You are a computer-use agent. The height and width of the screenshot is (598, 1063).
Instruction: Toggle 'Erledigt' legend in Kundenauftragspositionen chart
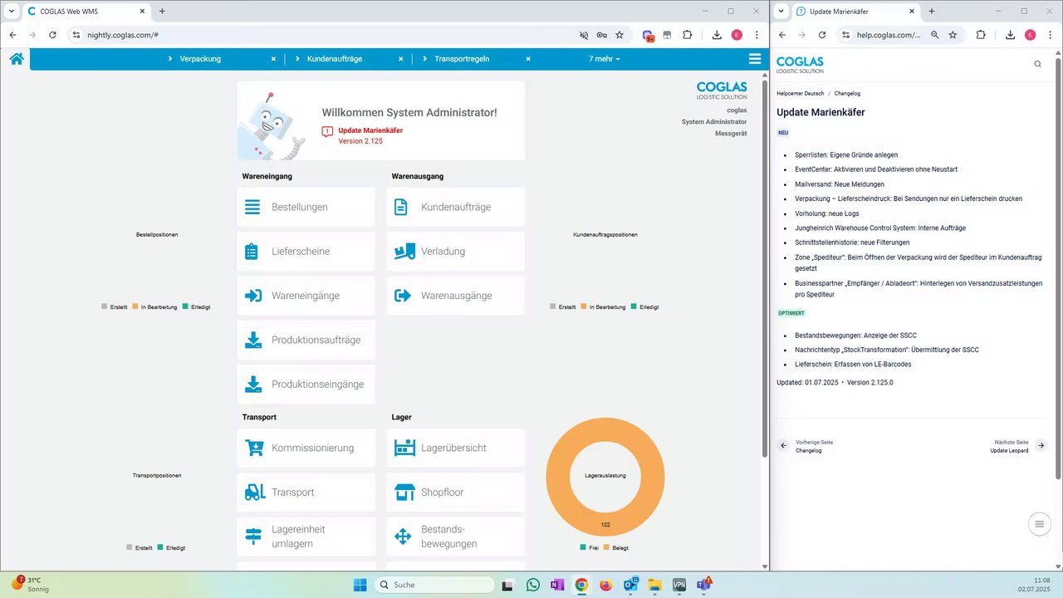point(644,307)
